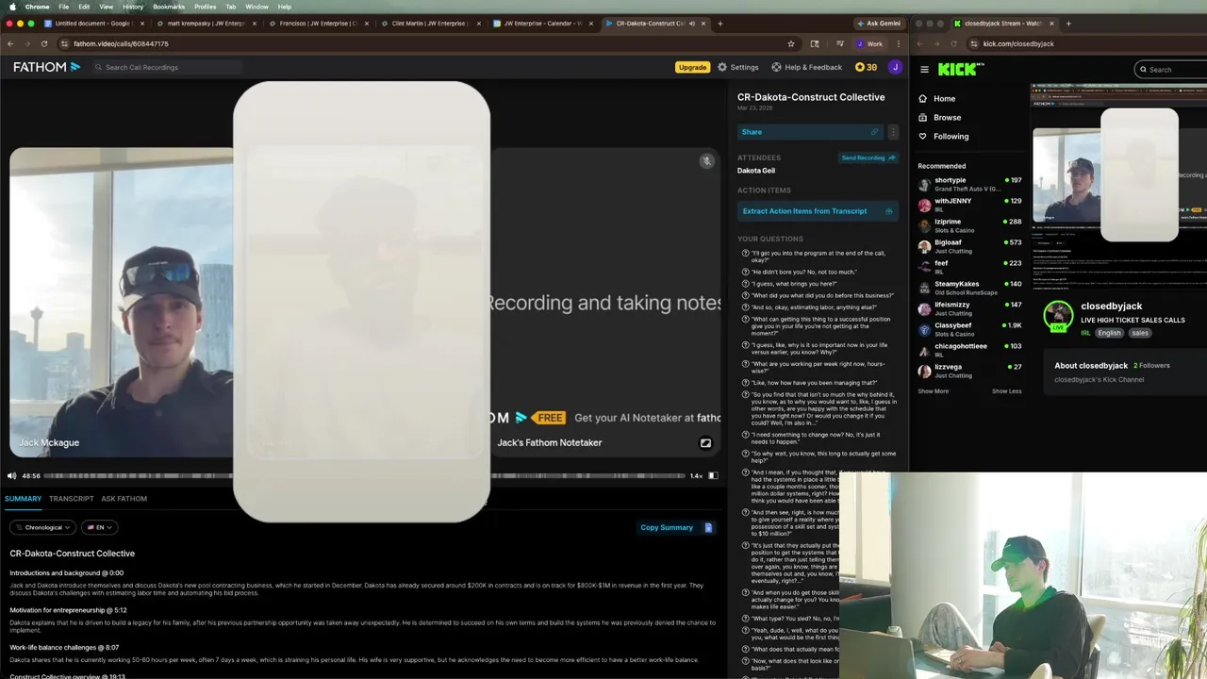Switch to the ASK FATHOM tab

[x=124, y=498]
